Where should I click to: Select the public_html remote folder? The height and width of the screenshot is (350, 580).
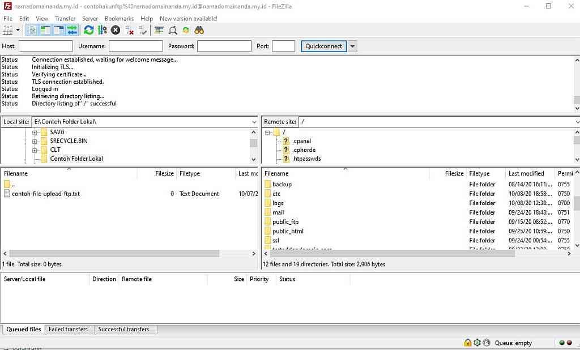(288, 231)
